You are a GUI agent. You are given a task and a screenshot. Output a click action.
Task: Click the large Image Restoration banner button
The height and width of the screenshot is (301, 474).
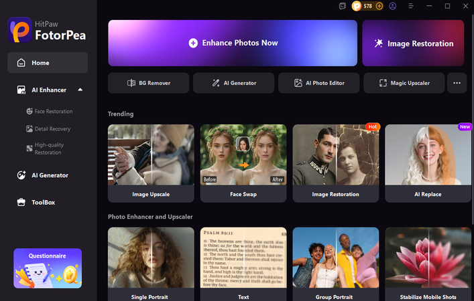413,43
